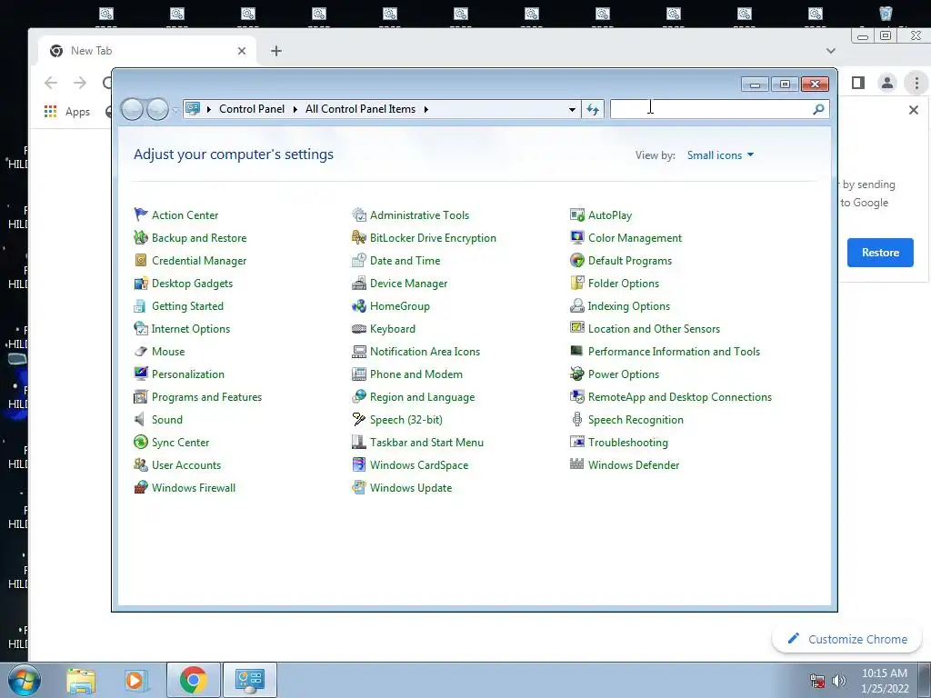Open Indexing Options link
The width and height of the screenshot is (931, 698).
click(x=629, y=305)
